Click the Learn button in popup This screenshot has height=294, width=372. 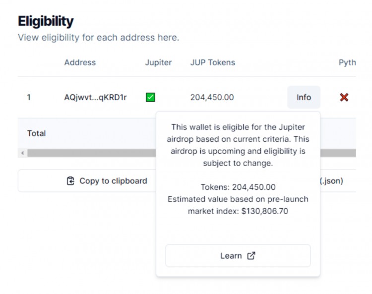pos(238,256)
